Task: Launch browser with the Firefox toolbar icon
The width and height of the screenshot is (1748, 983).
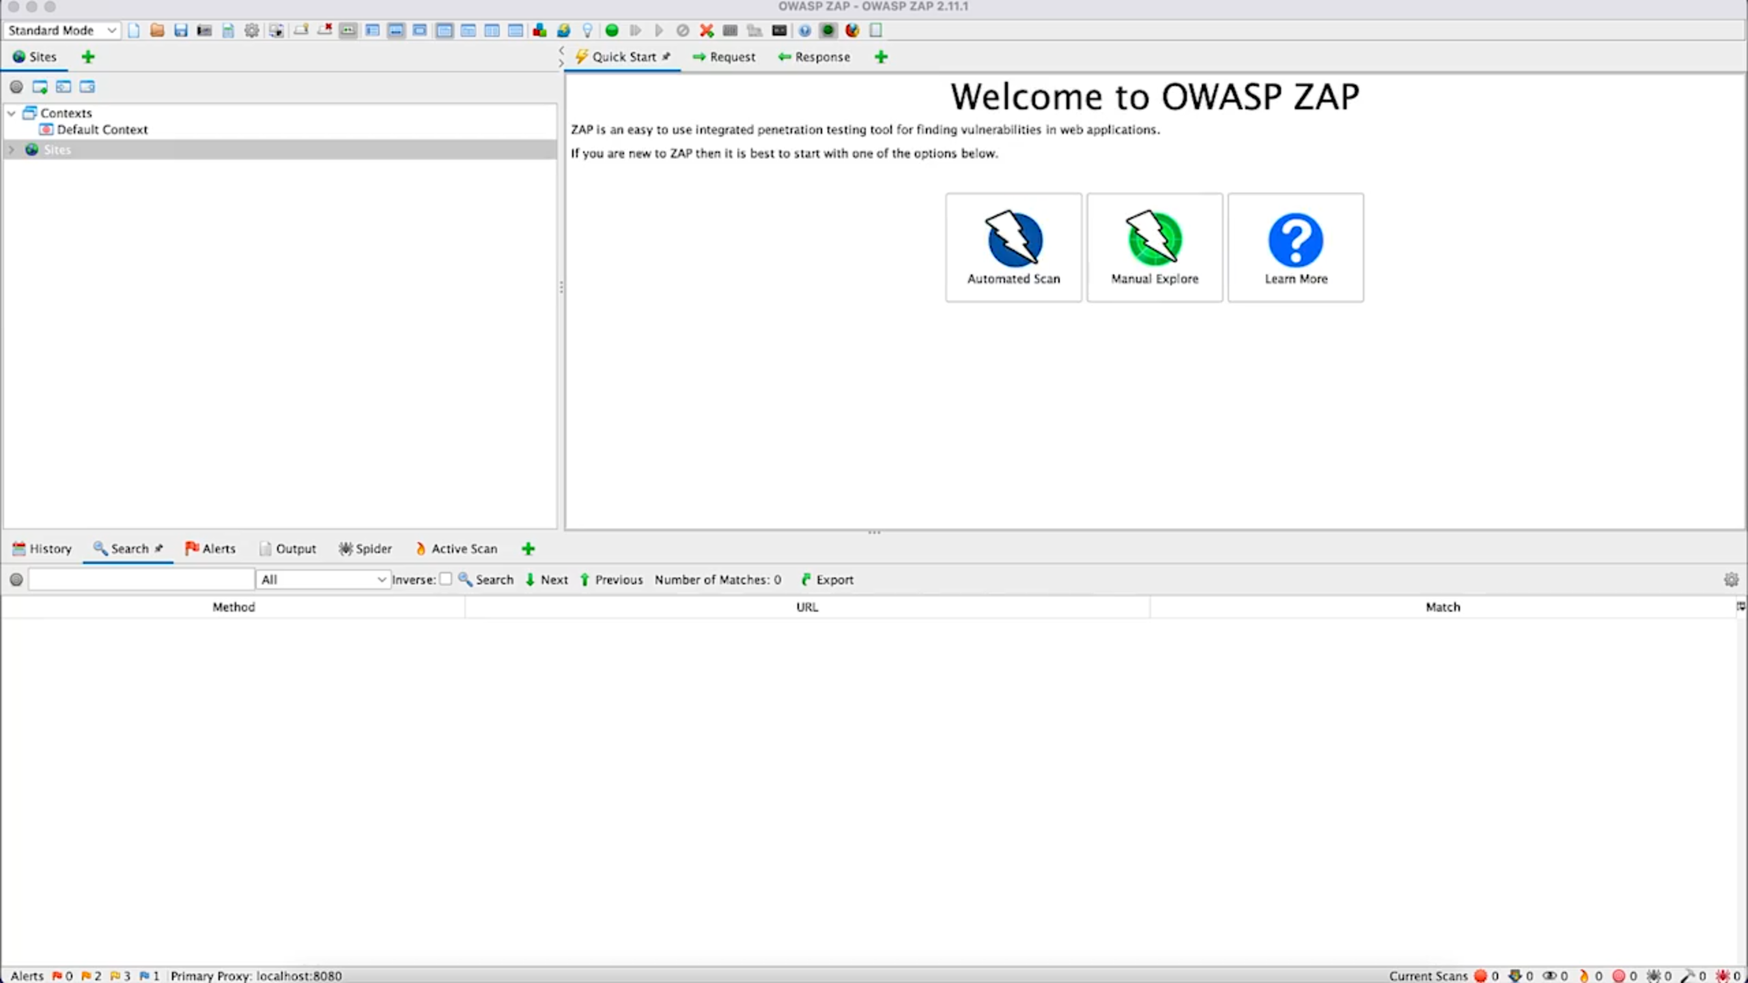Action: (x=851, y=30)
